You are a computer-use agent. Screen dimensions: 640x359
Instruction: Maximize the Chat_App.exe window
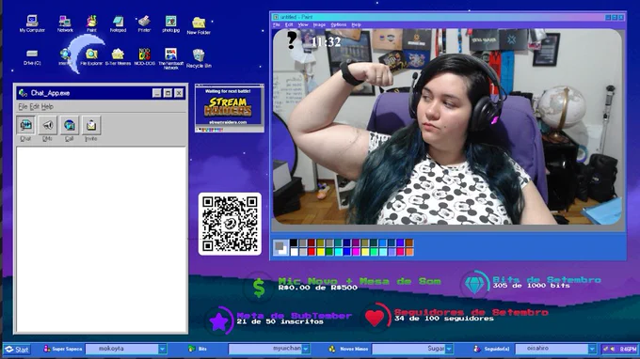(x=168, y=93)
